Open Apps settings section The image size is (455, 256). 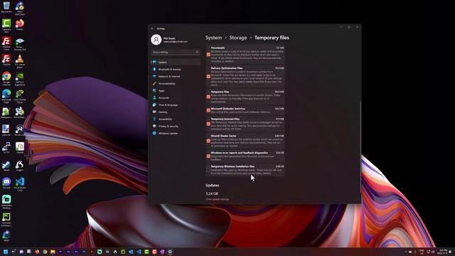tap(176, 90)
